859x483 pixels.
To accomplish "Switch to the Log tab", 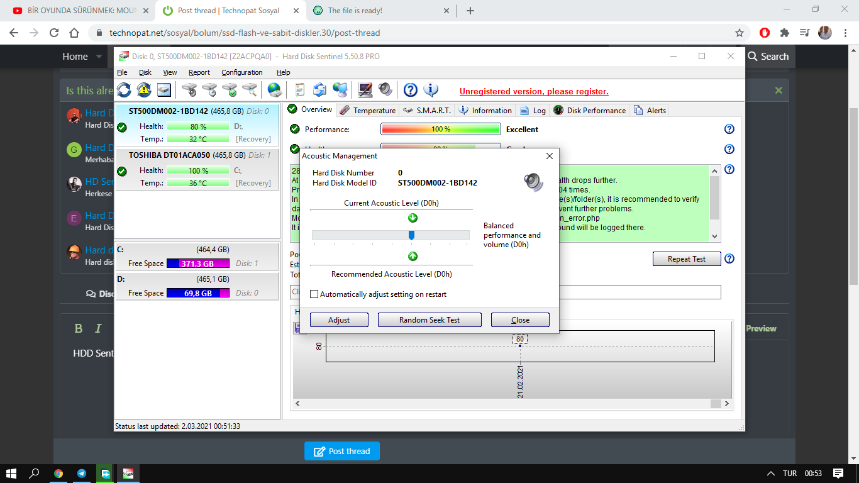I will (533, 110).
